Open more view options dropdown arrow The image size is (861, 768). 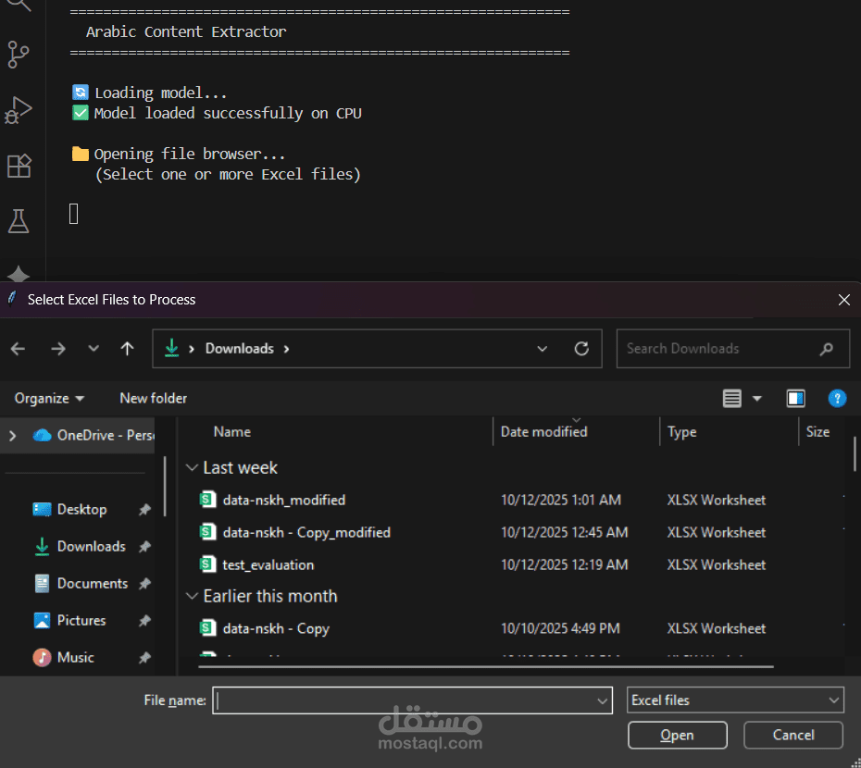point(757,399)
